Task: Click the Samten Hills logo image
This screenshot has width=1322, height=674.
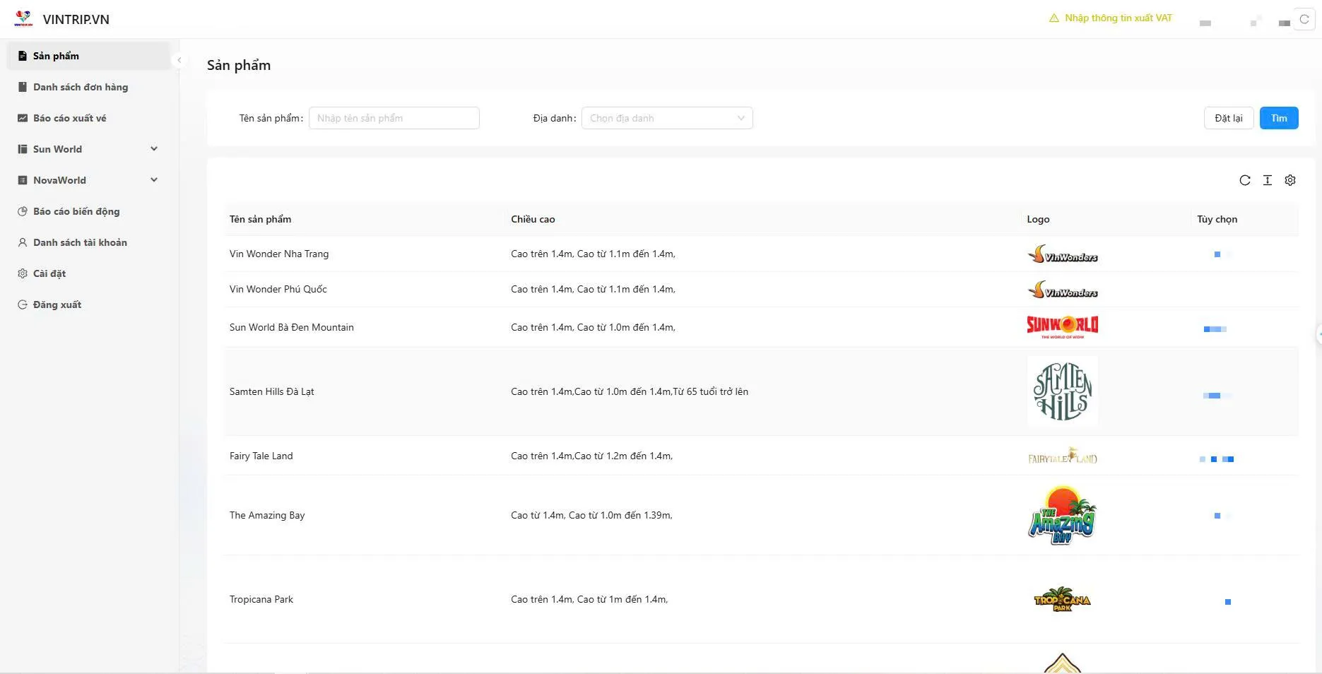Action: pyautogui.click(x=1062, y=391)
